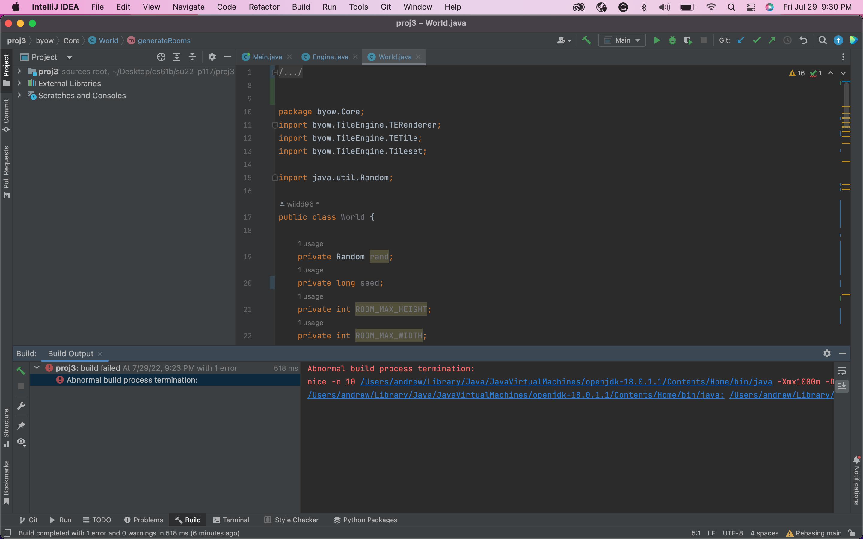The width and height of the screenshot is (863, 539).
Task: Switch to the Engine.java editor tab
Action: coord(330,57)
